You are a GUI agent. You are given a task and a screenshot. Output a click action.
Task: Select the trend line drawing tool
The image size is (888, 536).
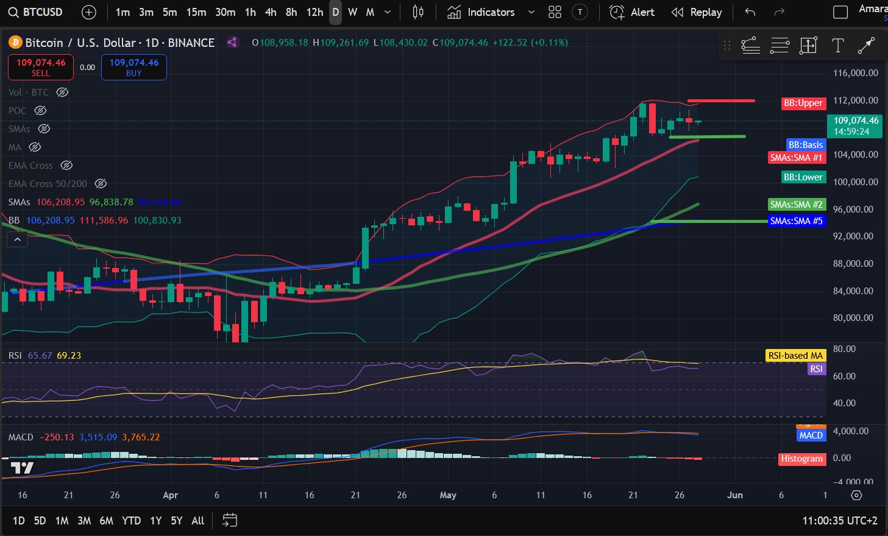(x=866, y=45)
